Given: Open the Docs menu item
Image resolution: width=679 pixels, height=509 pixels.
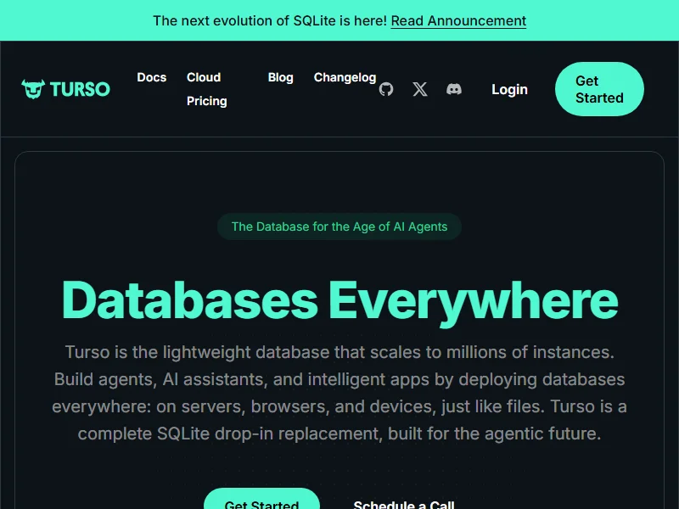Looking at the screenshot, I should 152,77.
